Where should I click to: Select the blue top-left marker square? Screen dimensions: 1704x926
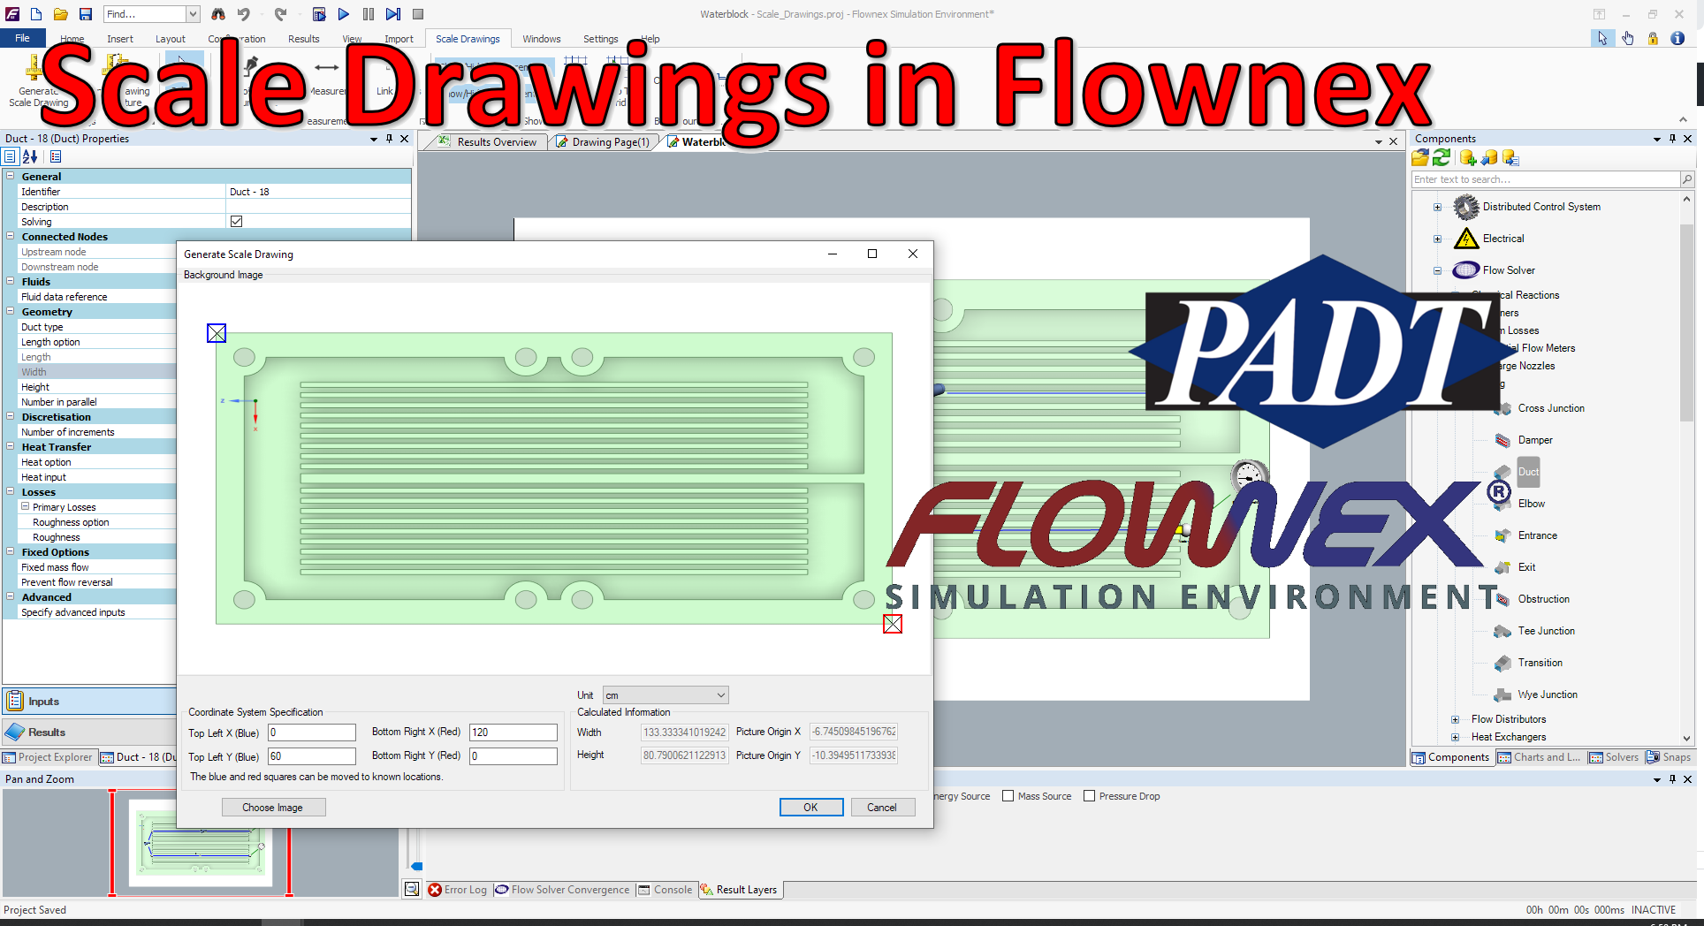coord(217,333)
